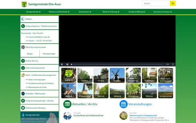196x123 pixels.
Task: Click the Wochenmarkt event round thumbnail
Action: 123,116
